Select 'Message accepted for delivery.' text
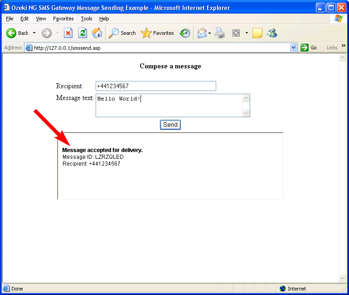The width and height of the screenshot is (349, 295). click(x=102, y=150)
